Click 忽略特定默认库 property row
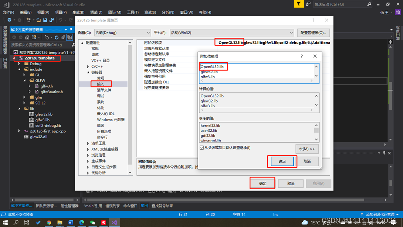Viewport: 403px width, 227px height. coord(156,54)
